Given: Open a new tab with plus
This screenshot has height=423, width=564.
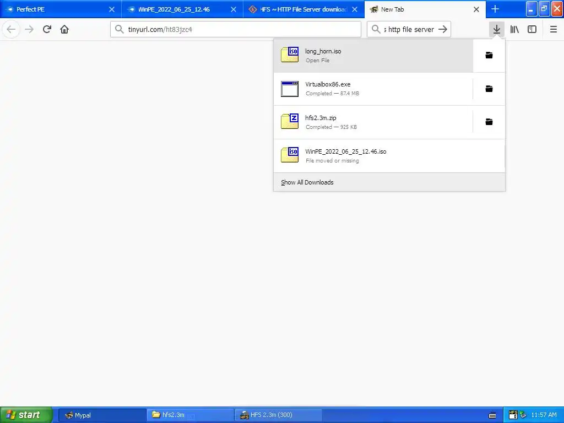Looking at the screenshot, I should tap(495, 9).
